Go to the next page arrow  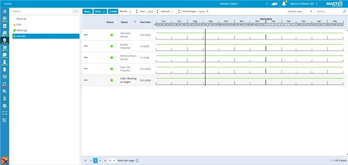click(100, 161)
